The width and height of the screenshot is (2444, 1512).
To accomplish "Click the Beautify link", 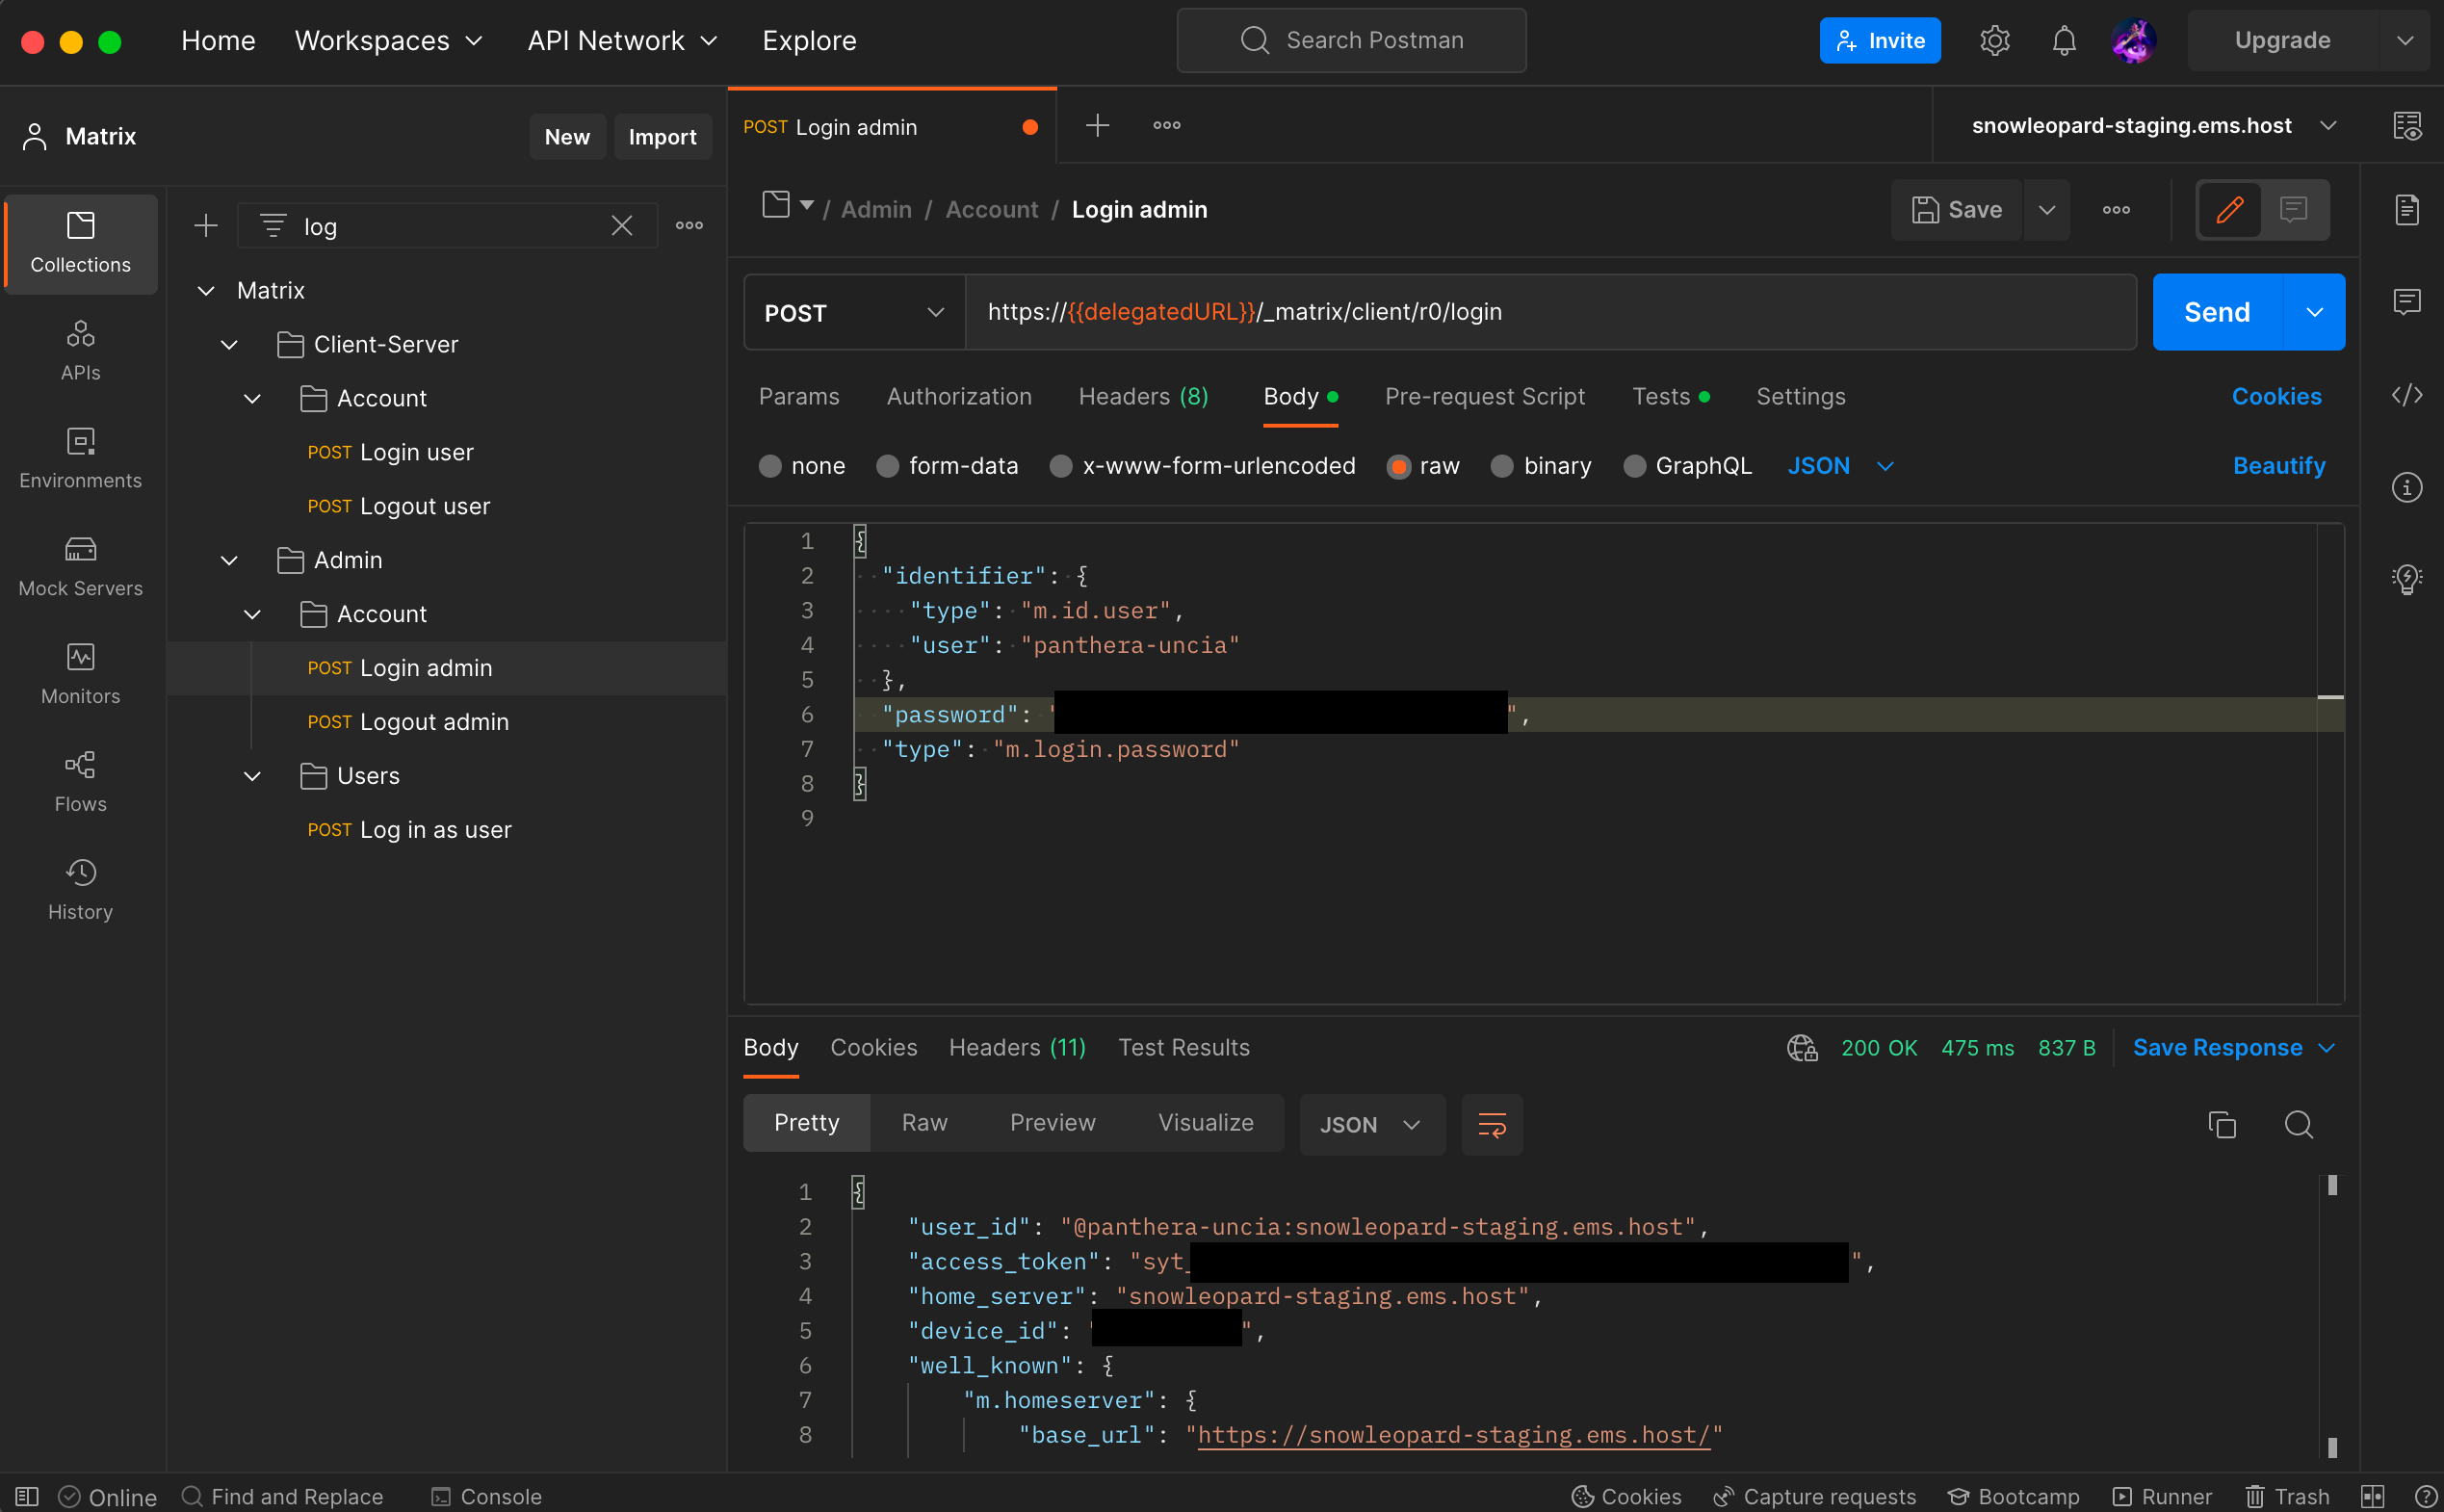I will (x=2278, y=466).
